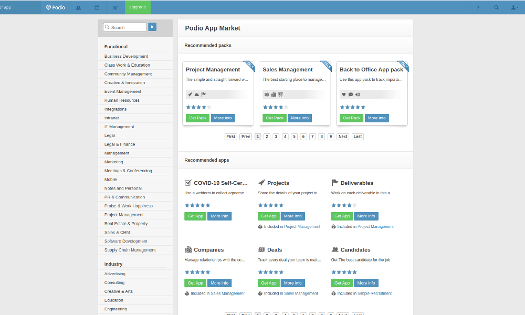Viewport: 525px width, 315px height.
Task: Open the contacts people icon in top bar
Action: [78, 8]
